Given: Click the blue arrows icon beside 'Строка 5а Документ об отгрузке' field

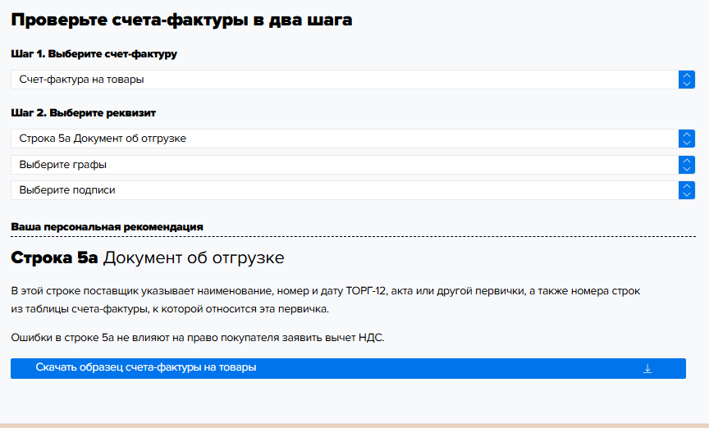Looking at the screenshot, I should [687, 139].
